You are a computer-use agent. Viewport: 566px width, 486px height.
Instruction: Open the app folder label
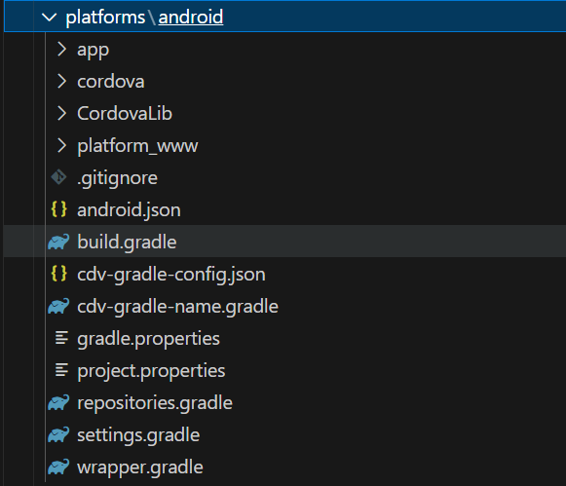pyautogui.click(x=93, y=50)
